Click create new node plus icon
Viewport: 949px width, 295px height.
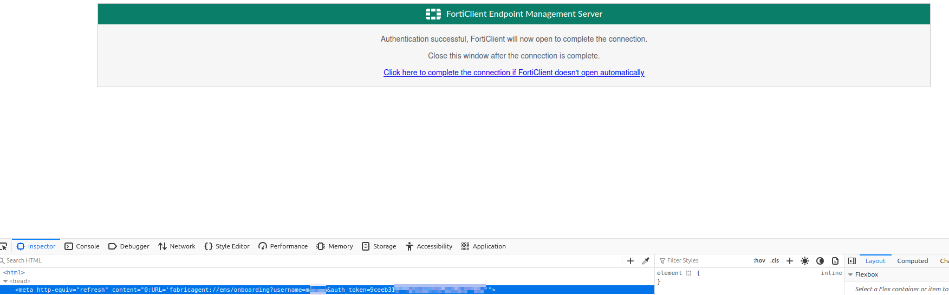click(630, 261)
